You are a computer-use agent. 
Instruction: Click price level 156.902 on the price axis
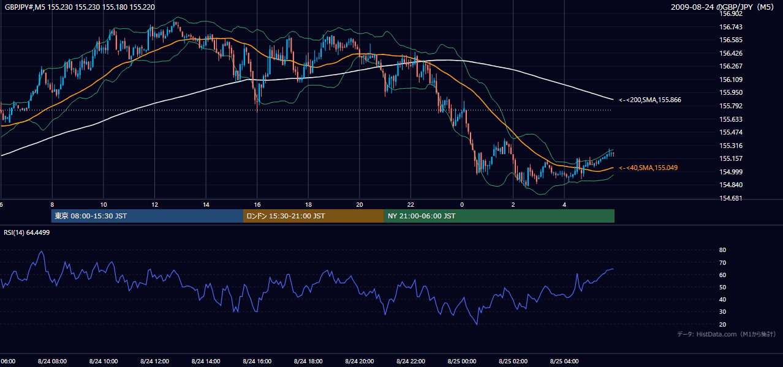point(731,13)
